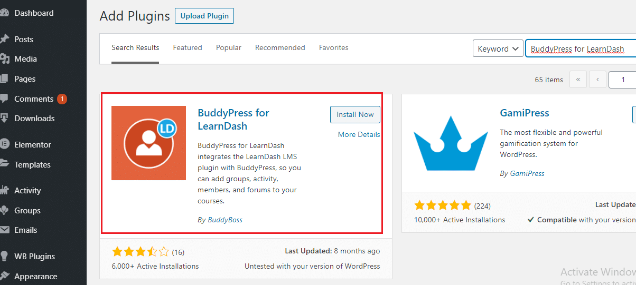Image resolution: width=636 pixels, height=285 pixels.
Task: Open the Dashboard menu icon
Action: pyautogui.click(x=4, y=13)
